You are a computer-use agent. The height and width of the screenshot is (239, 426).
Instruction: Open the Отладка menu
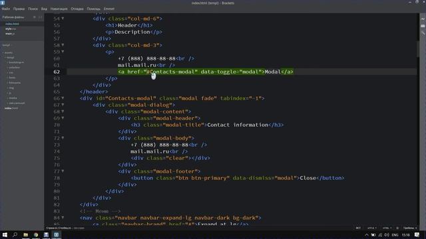tap(77, 9)
